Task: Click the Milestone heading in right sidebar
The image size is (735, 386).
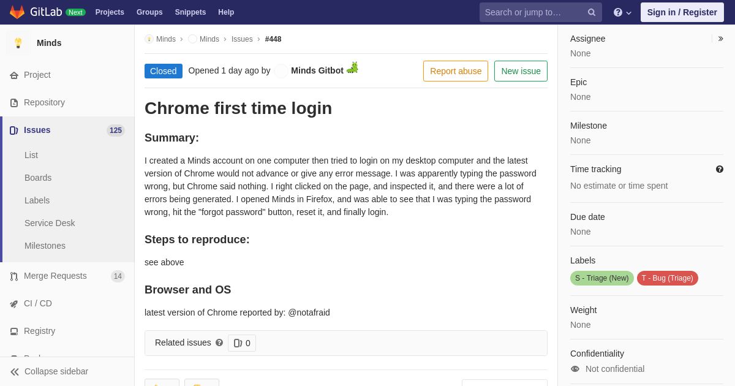Action: [589, 126]
